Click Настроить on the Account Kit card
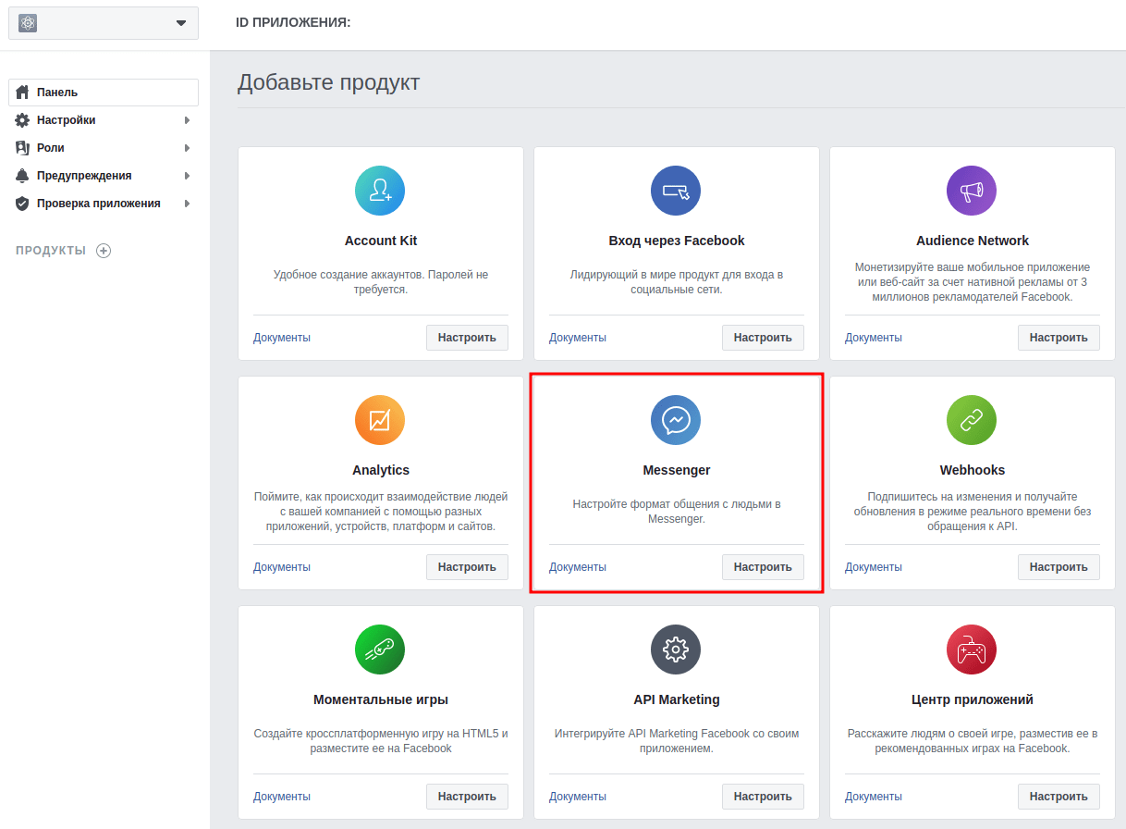The width and height of the screenshot is (1126, 829). (467, 337)
